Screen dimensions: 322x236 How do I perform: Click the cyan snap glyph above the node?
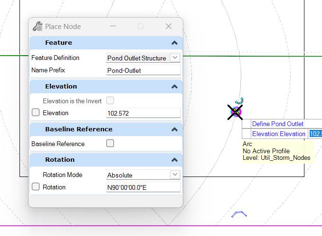point(240,100)
